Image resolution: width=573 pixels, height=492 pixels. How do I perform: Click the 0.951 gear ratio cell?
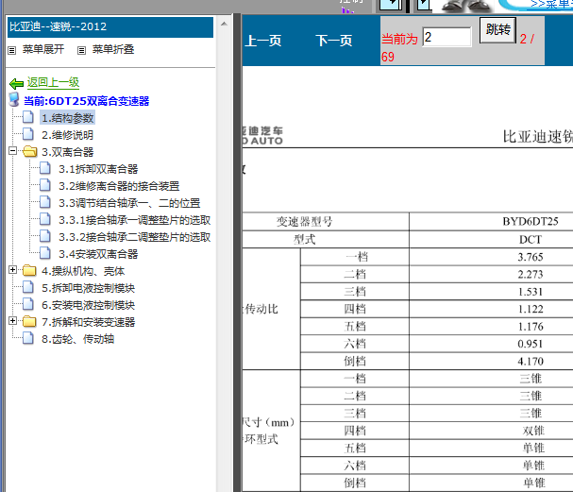click(531, 344)
